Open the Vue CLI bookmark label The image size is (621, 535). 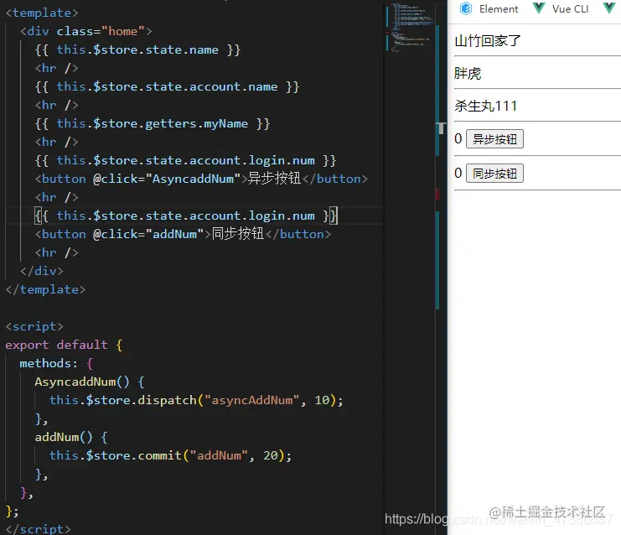coord(571,8)
